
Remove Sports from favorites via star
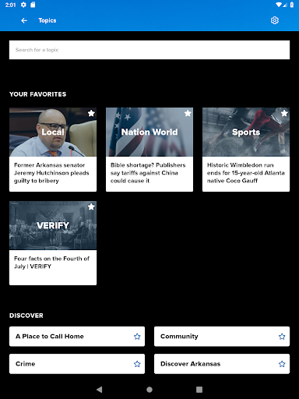pyautogui.click(x=284, y=113)
